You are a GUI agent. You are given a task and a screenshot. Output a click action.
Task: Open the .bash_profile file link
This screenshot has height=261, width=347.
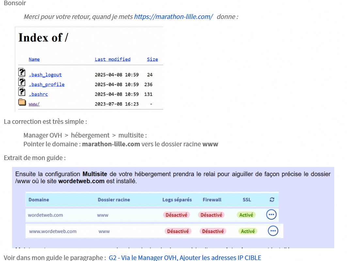[x=46, y=85]
